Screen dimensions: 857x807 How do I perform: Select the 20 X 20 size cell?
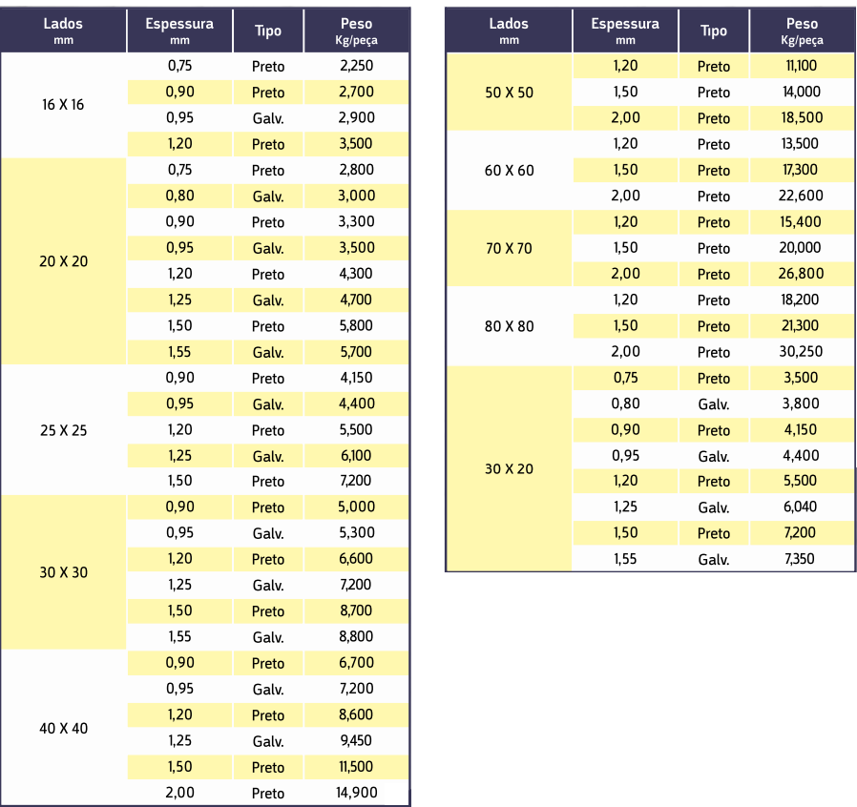click(63, 260)
